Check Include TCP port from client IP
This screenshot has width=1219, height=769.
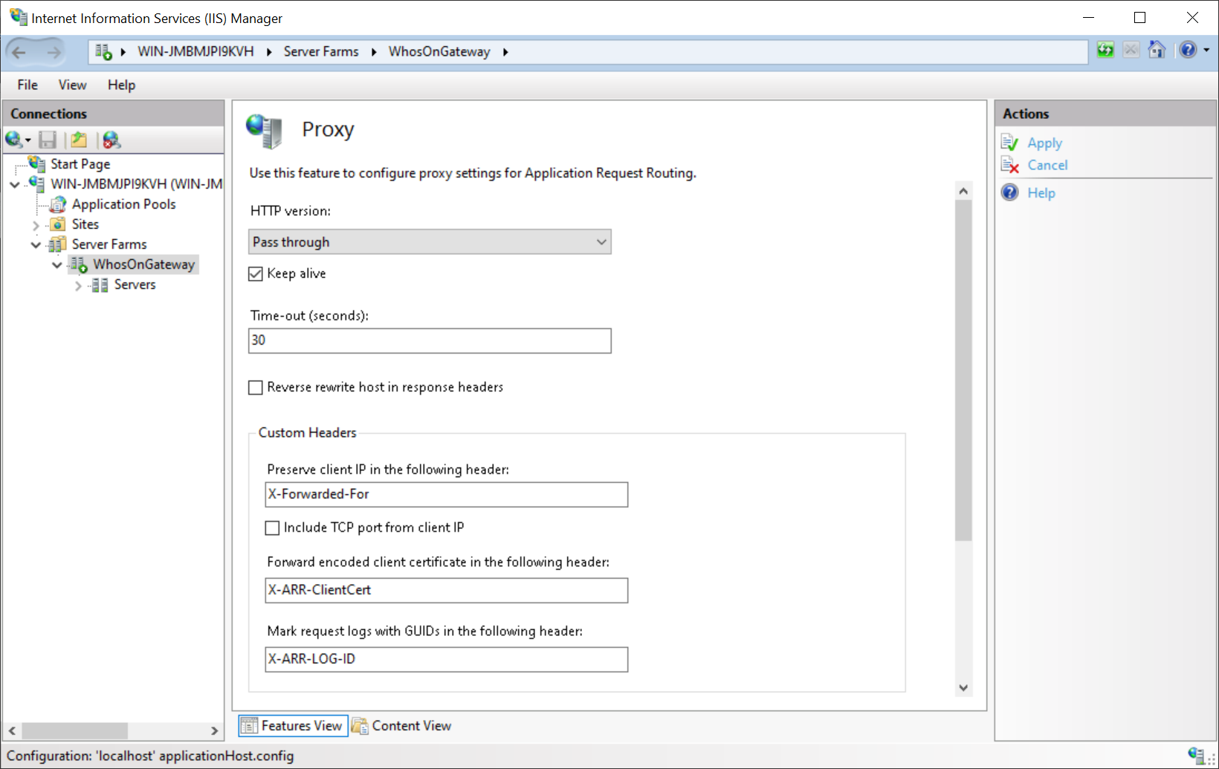coord(272,528)
